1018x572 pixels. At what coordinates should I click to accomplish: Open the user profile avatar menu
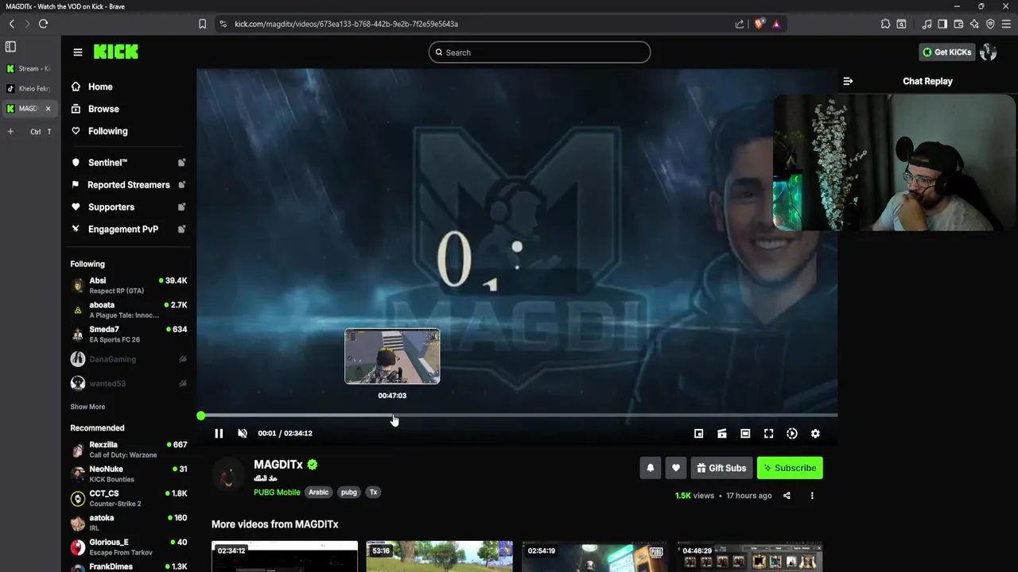point(989,52)
